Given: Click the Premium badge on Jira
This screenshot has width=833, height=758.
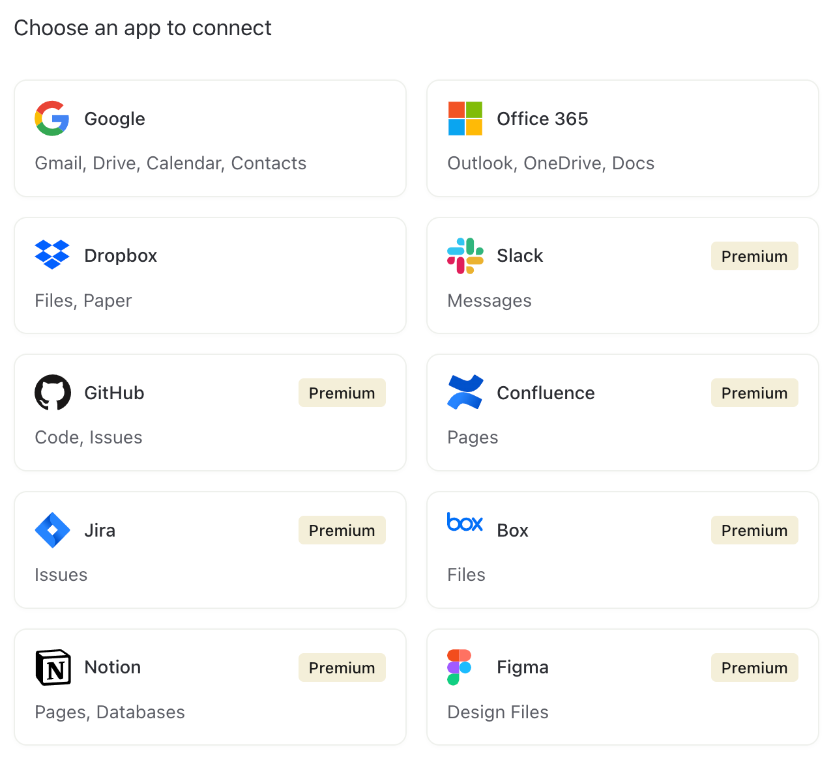Looking at the screenshot, I should 342,530.
